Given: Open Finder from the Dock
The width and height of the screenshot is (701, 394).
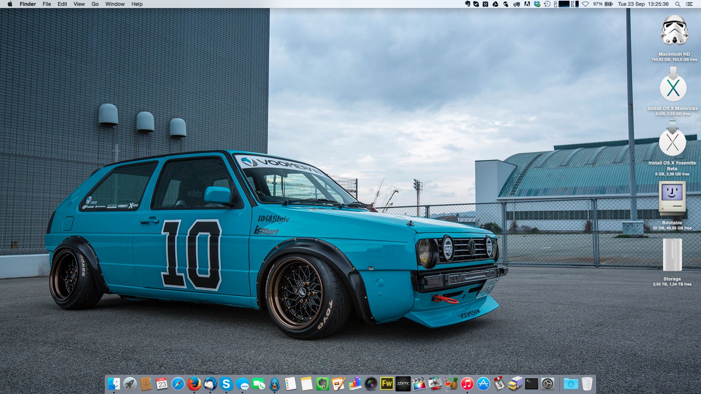Looking at the screenshot, I should (114, 384).
